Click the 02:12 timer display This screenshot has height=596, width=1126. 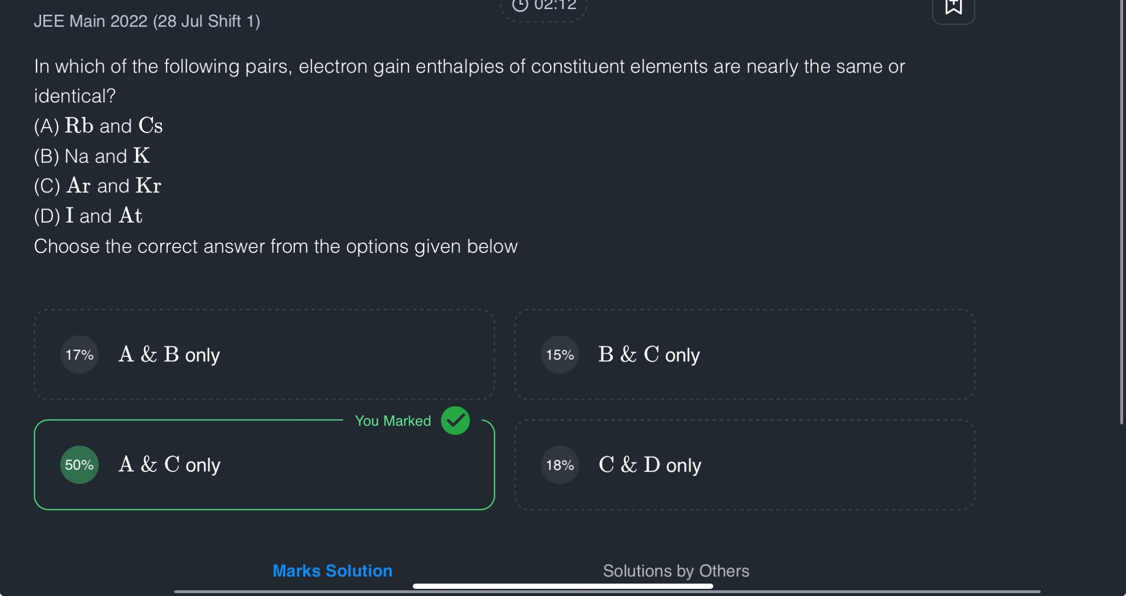555,6
